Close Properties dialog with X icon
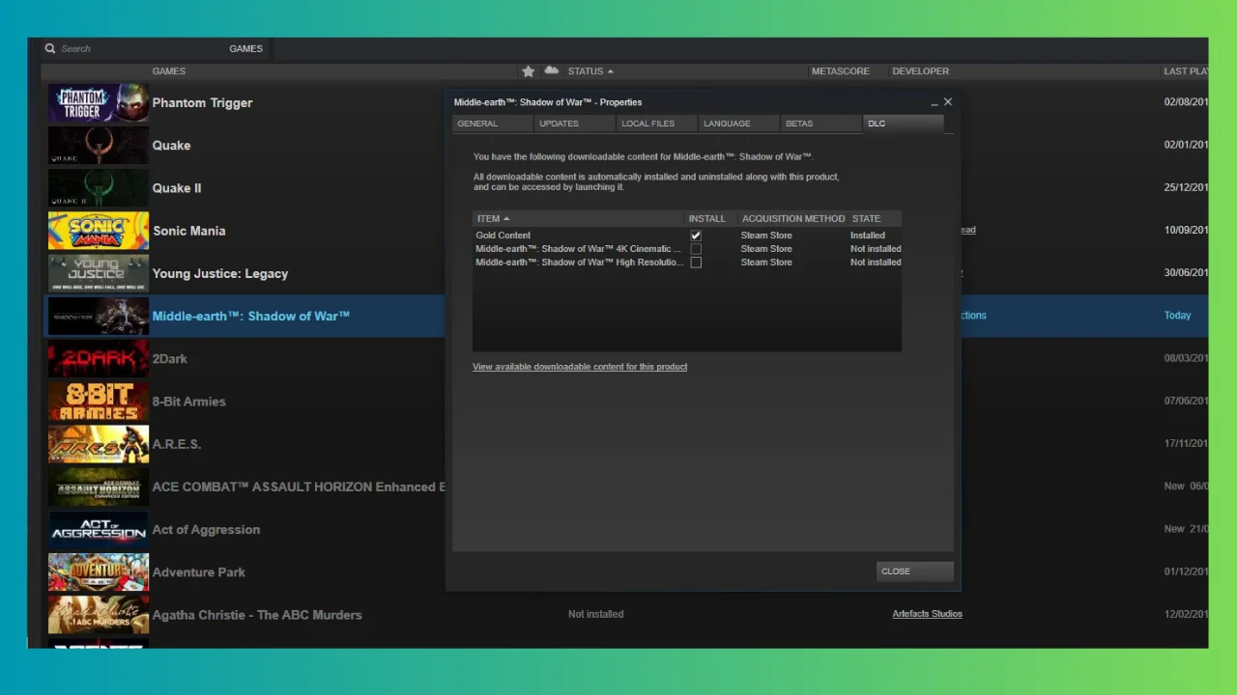This screenshot has width=1237, height=695. pos(948,101)
